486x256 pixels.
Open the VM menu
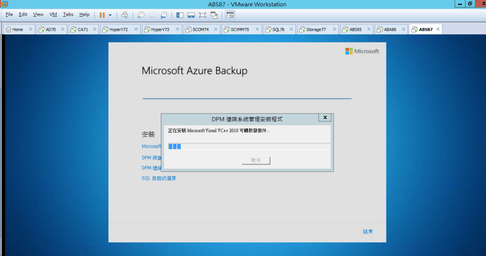pos(52,14)
